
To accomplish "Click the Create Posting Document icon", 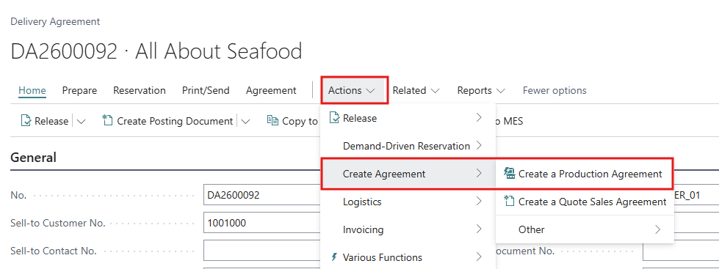I will [107, 121].
